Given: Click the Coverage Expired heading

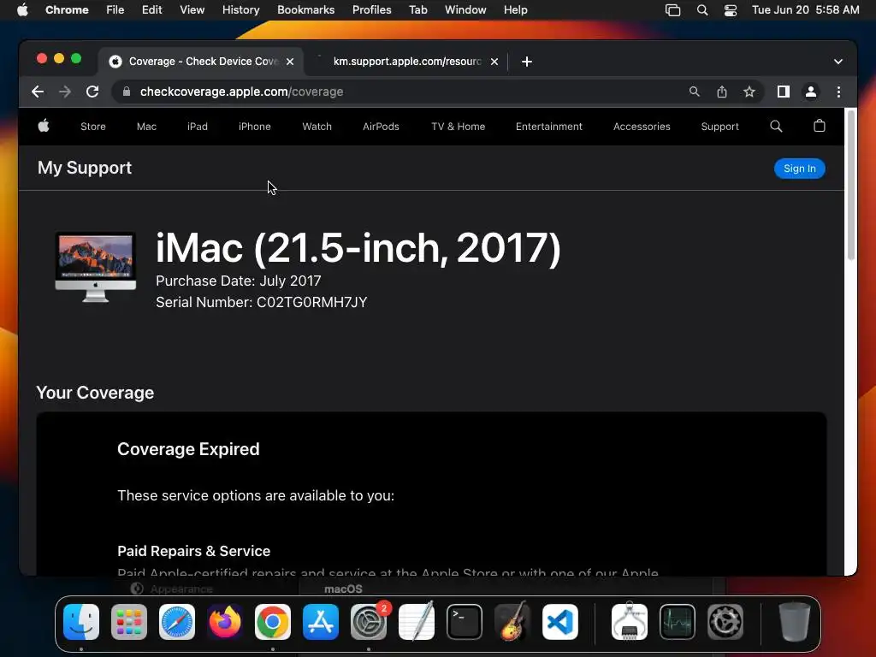Looking at the screenshot, I should tap(188, 449).
